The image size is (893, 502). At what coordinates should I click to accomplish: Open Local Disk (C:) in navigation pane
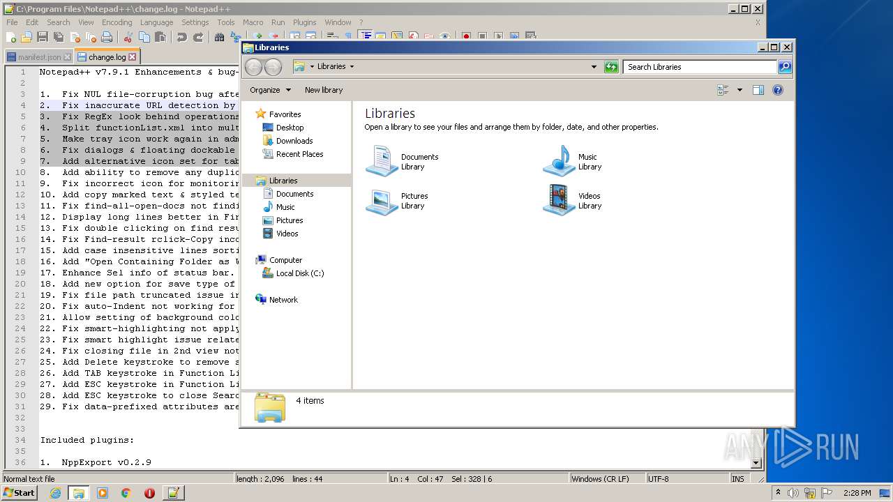pos(300,273)
